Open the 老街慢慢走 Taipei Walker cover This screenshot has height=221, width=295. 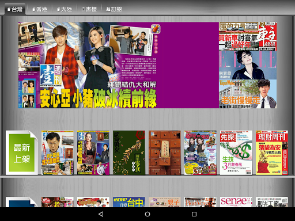coord(248,94)
